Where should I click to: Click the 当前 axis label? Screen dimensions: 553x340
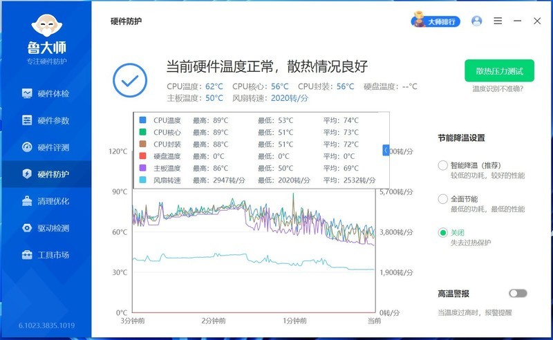pos(374,321)
